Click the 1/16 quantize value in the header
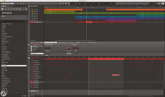The height and width of the screenshot is (97, 165). (x=110, y=3)
